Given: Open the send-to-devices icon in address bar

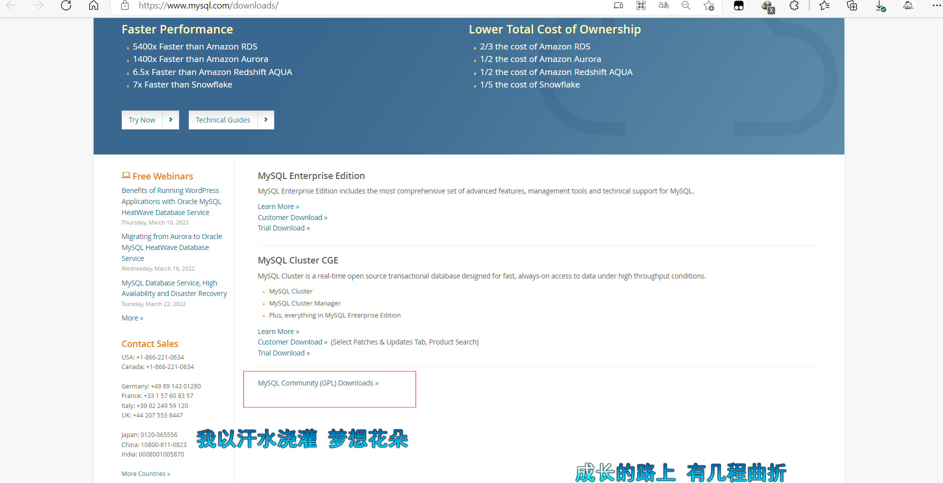Looking at the screenshot, I should click(x=618, y=5).
